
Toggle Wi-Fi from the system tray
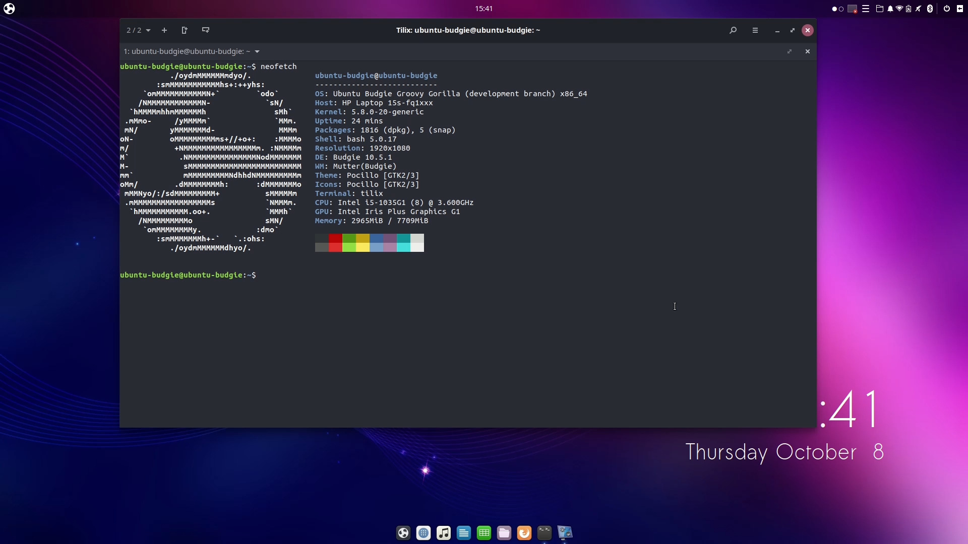(x=900, y=9)
